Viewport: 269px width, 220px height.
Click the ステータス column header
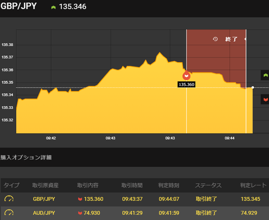coord(208,185)
